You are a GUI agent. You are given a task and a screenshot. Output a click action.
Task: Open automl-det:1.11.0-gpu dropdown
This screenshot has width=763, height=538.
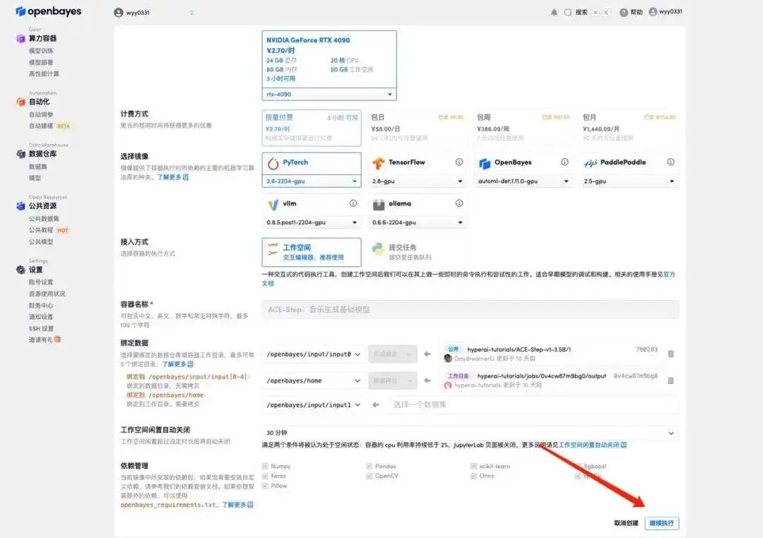point(523,181)
